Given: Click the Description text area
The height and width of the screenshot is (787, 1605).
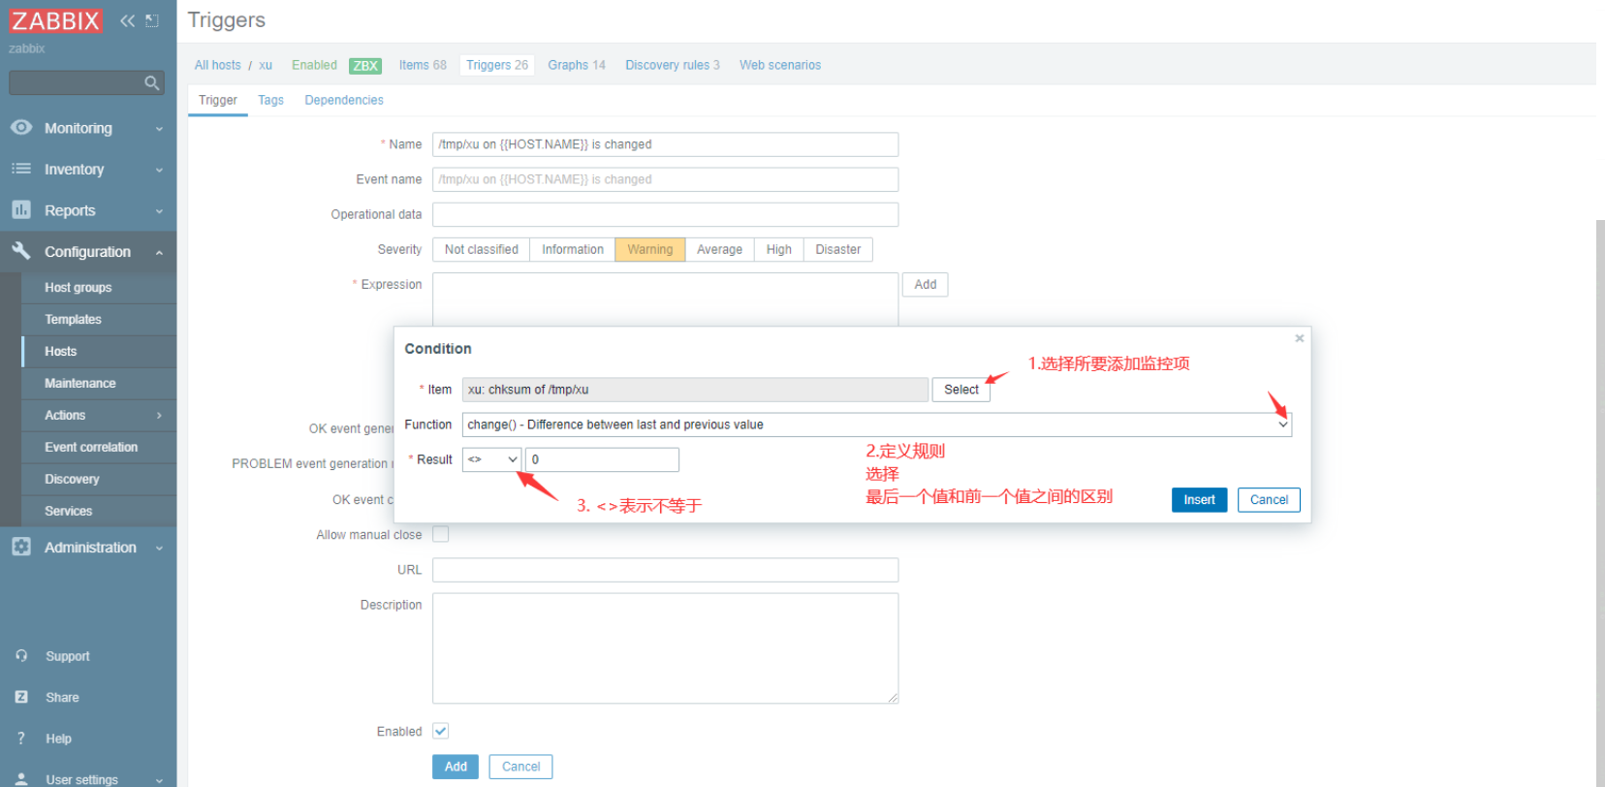Looking at the screenshot, I should click(666, 648).
